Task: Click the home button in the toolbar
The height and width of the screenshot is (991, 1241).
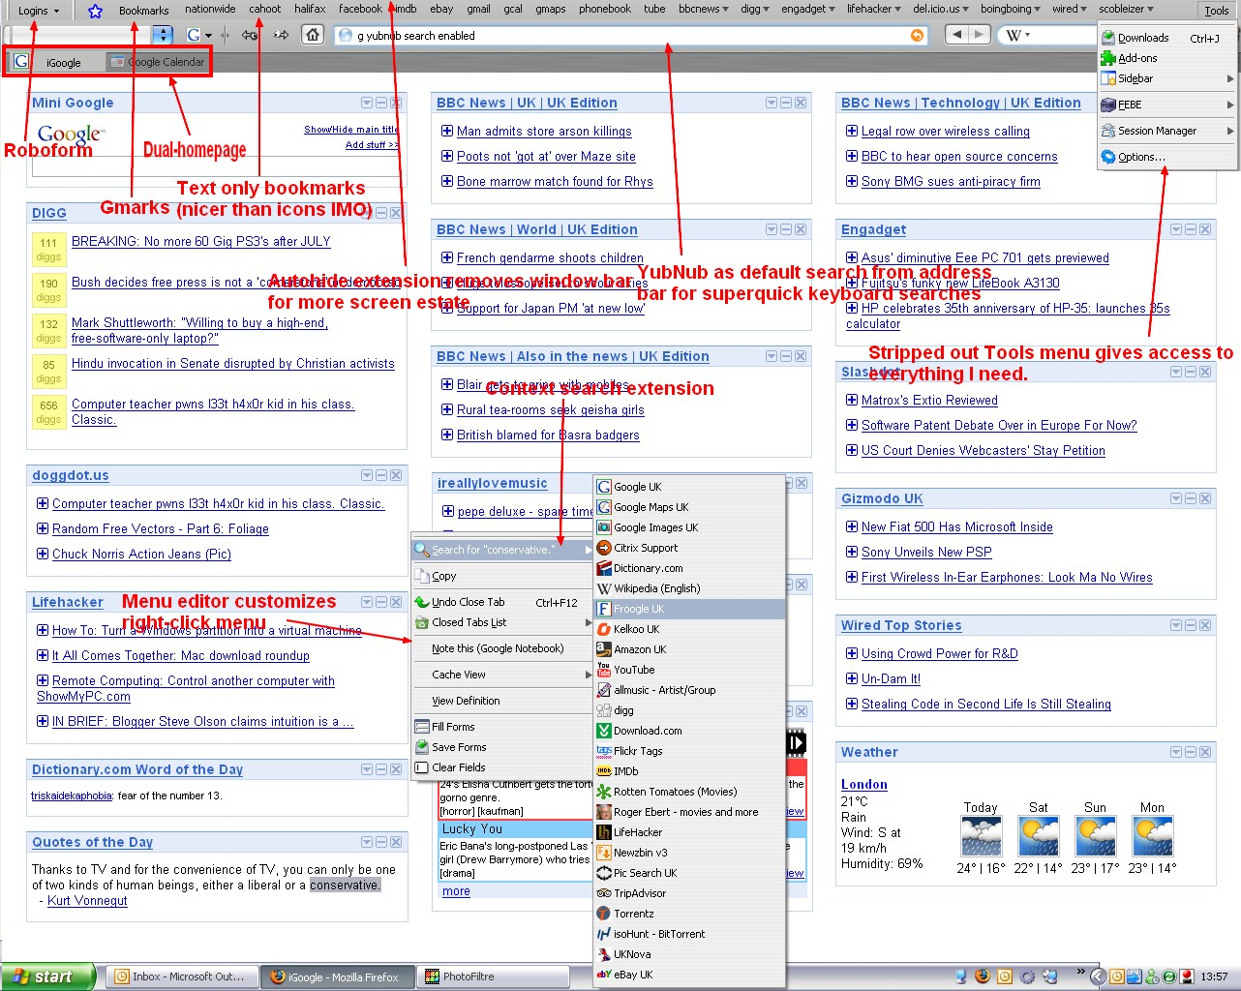Action: pos(313,35)
